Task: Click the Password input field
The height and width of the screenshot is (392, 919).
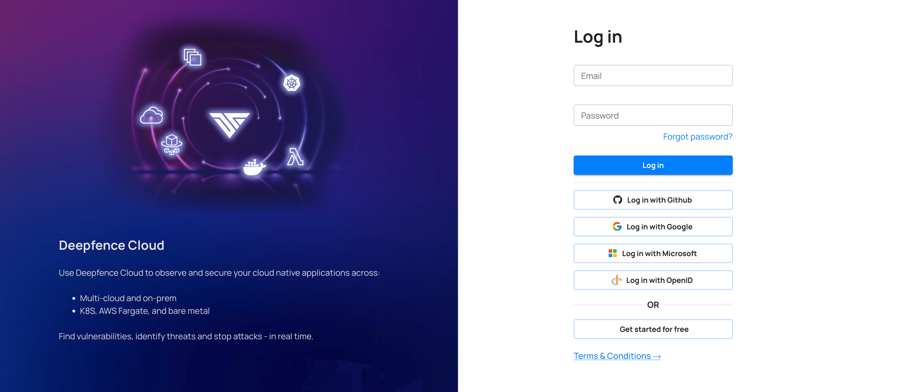Action: click(653, 115)
